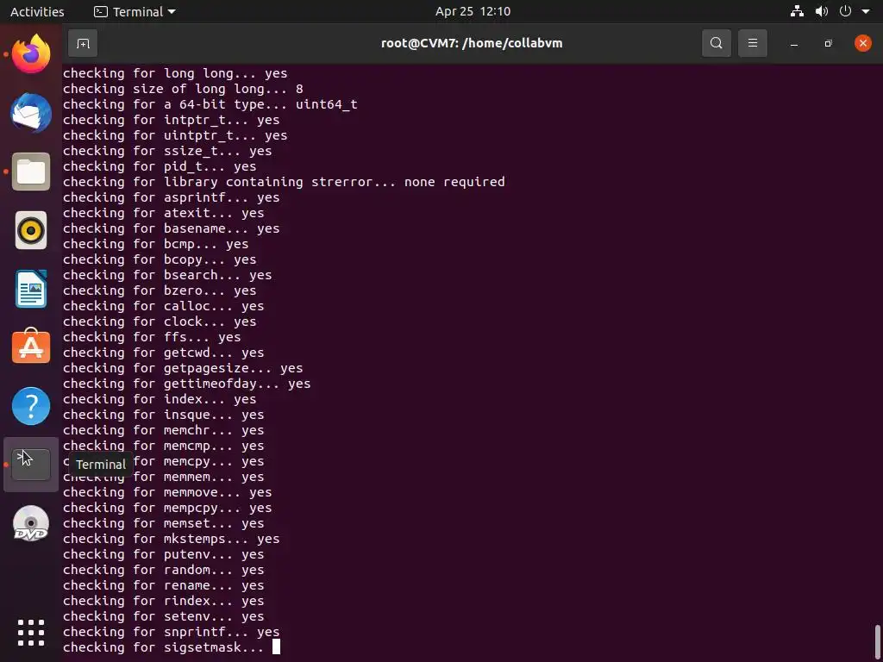The image size is (883, 662).
Task: Click the line 'checking for memset... yes'
Action: coord(163,523)
